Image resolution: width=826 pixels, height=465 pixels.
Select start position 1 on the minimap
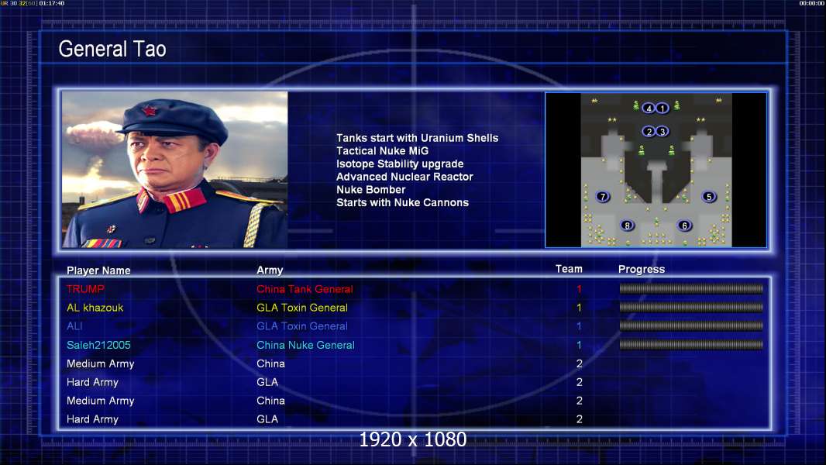[663, 108]
